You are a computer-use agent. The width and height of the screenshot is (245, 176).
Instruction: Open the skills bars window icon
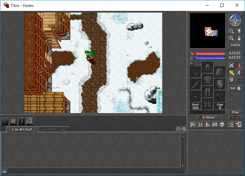click(x=193, y=125)
